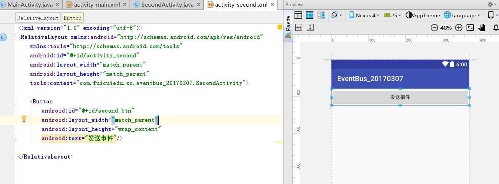Toggle vertical height expand button

click(x=310, y=27)
